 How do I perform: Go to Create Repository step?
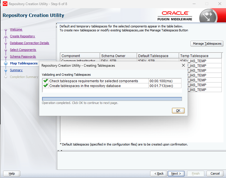coord(23,36)
